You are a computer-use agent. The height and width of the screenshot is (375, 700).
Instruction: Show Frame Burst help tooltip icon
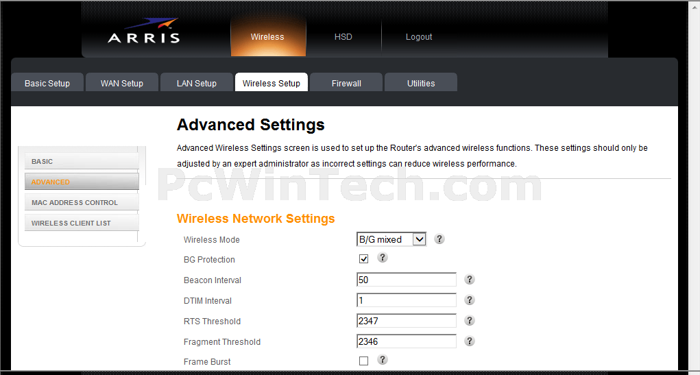(x=383, y=359)
